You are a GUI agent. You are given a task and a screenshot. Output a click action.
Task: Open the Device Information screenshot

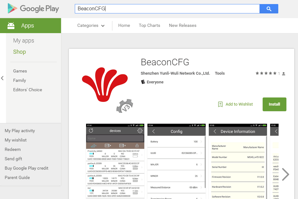click(x=238, y=161)
